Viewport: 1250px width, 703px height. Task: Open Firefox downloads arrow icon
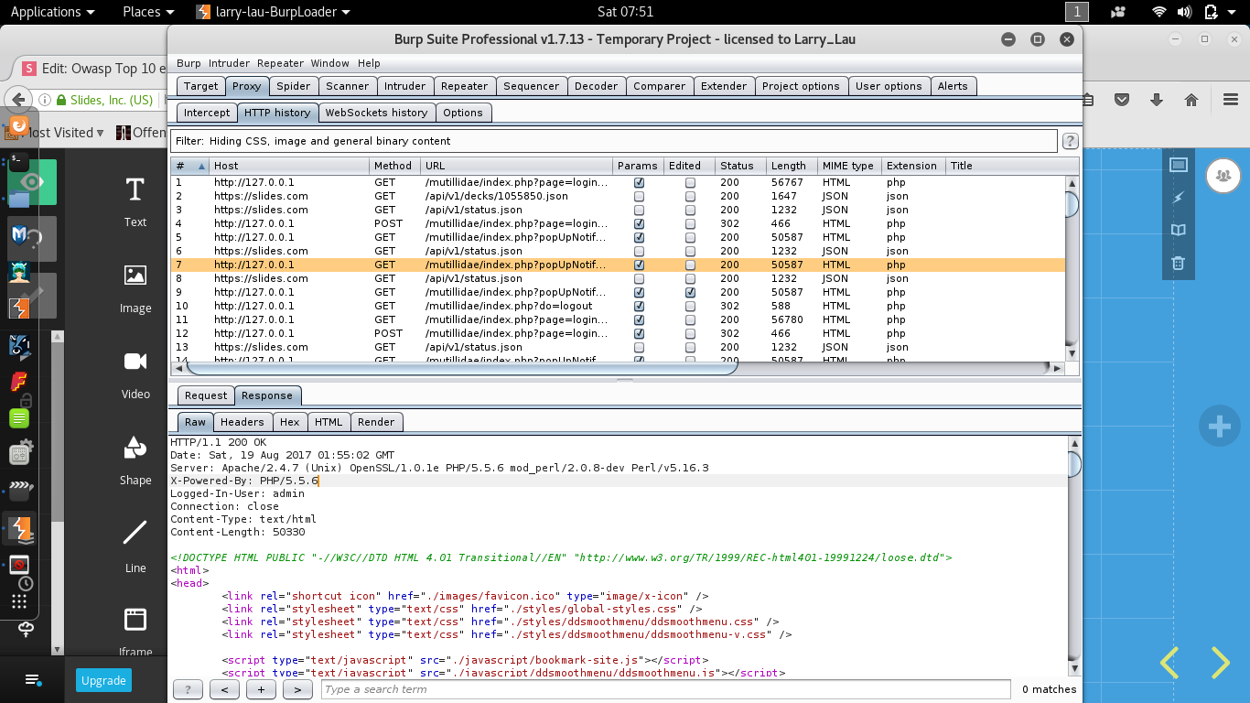click(1157, 100)
